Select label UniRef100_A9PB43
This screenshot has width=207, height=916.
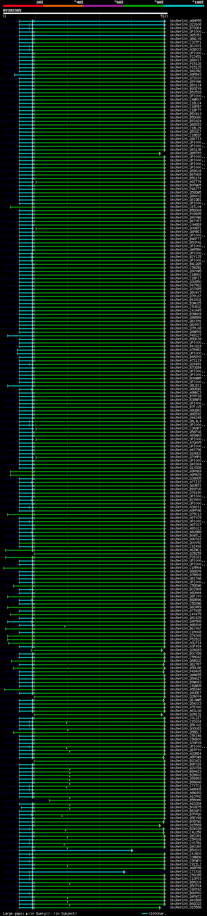point(185,75)
